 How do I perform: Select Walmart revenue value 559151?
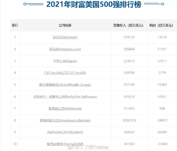click(x=129, y=37)
